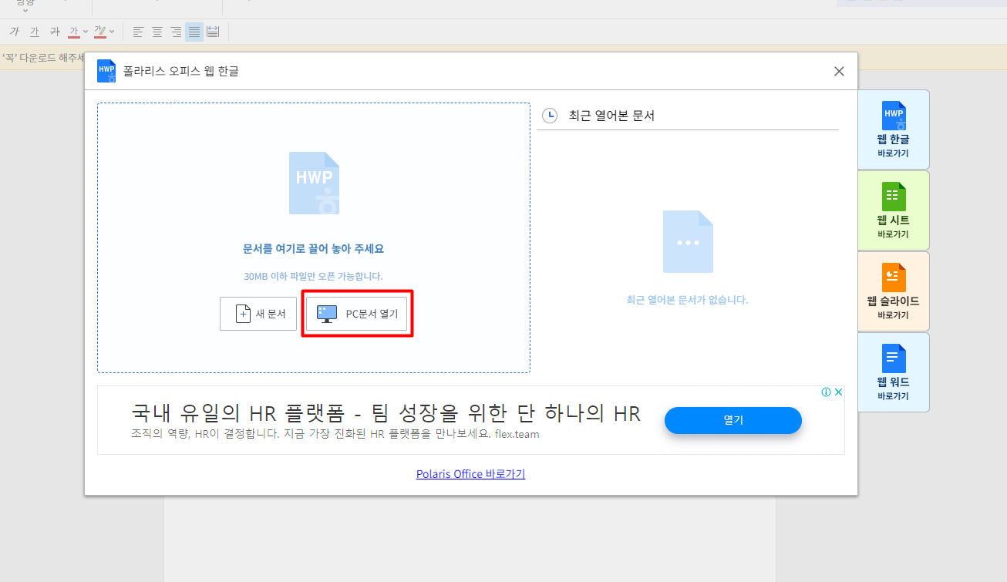This screenshot has height=582, width=1007.
Task: Toggle italic text formatting in toolbar
Action: pos(14,32)
